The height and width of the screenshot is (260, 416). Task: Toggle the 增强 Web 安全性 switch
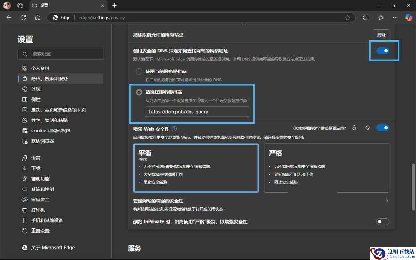383,128
